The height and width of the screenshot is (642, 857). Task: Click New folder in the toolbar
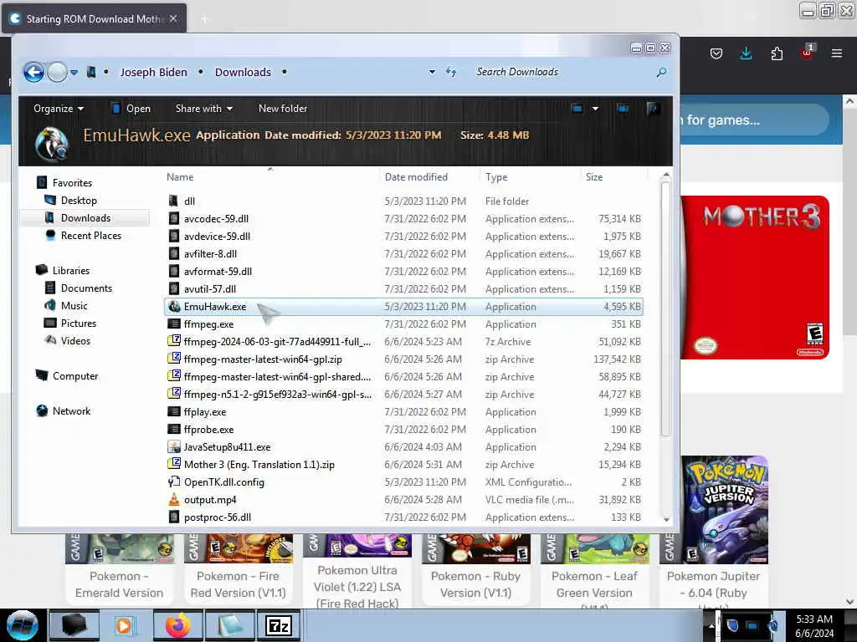(283, 109)
